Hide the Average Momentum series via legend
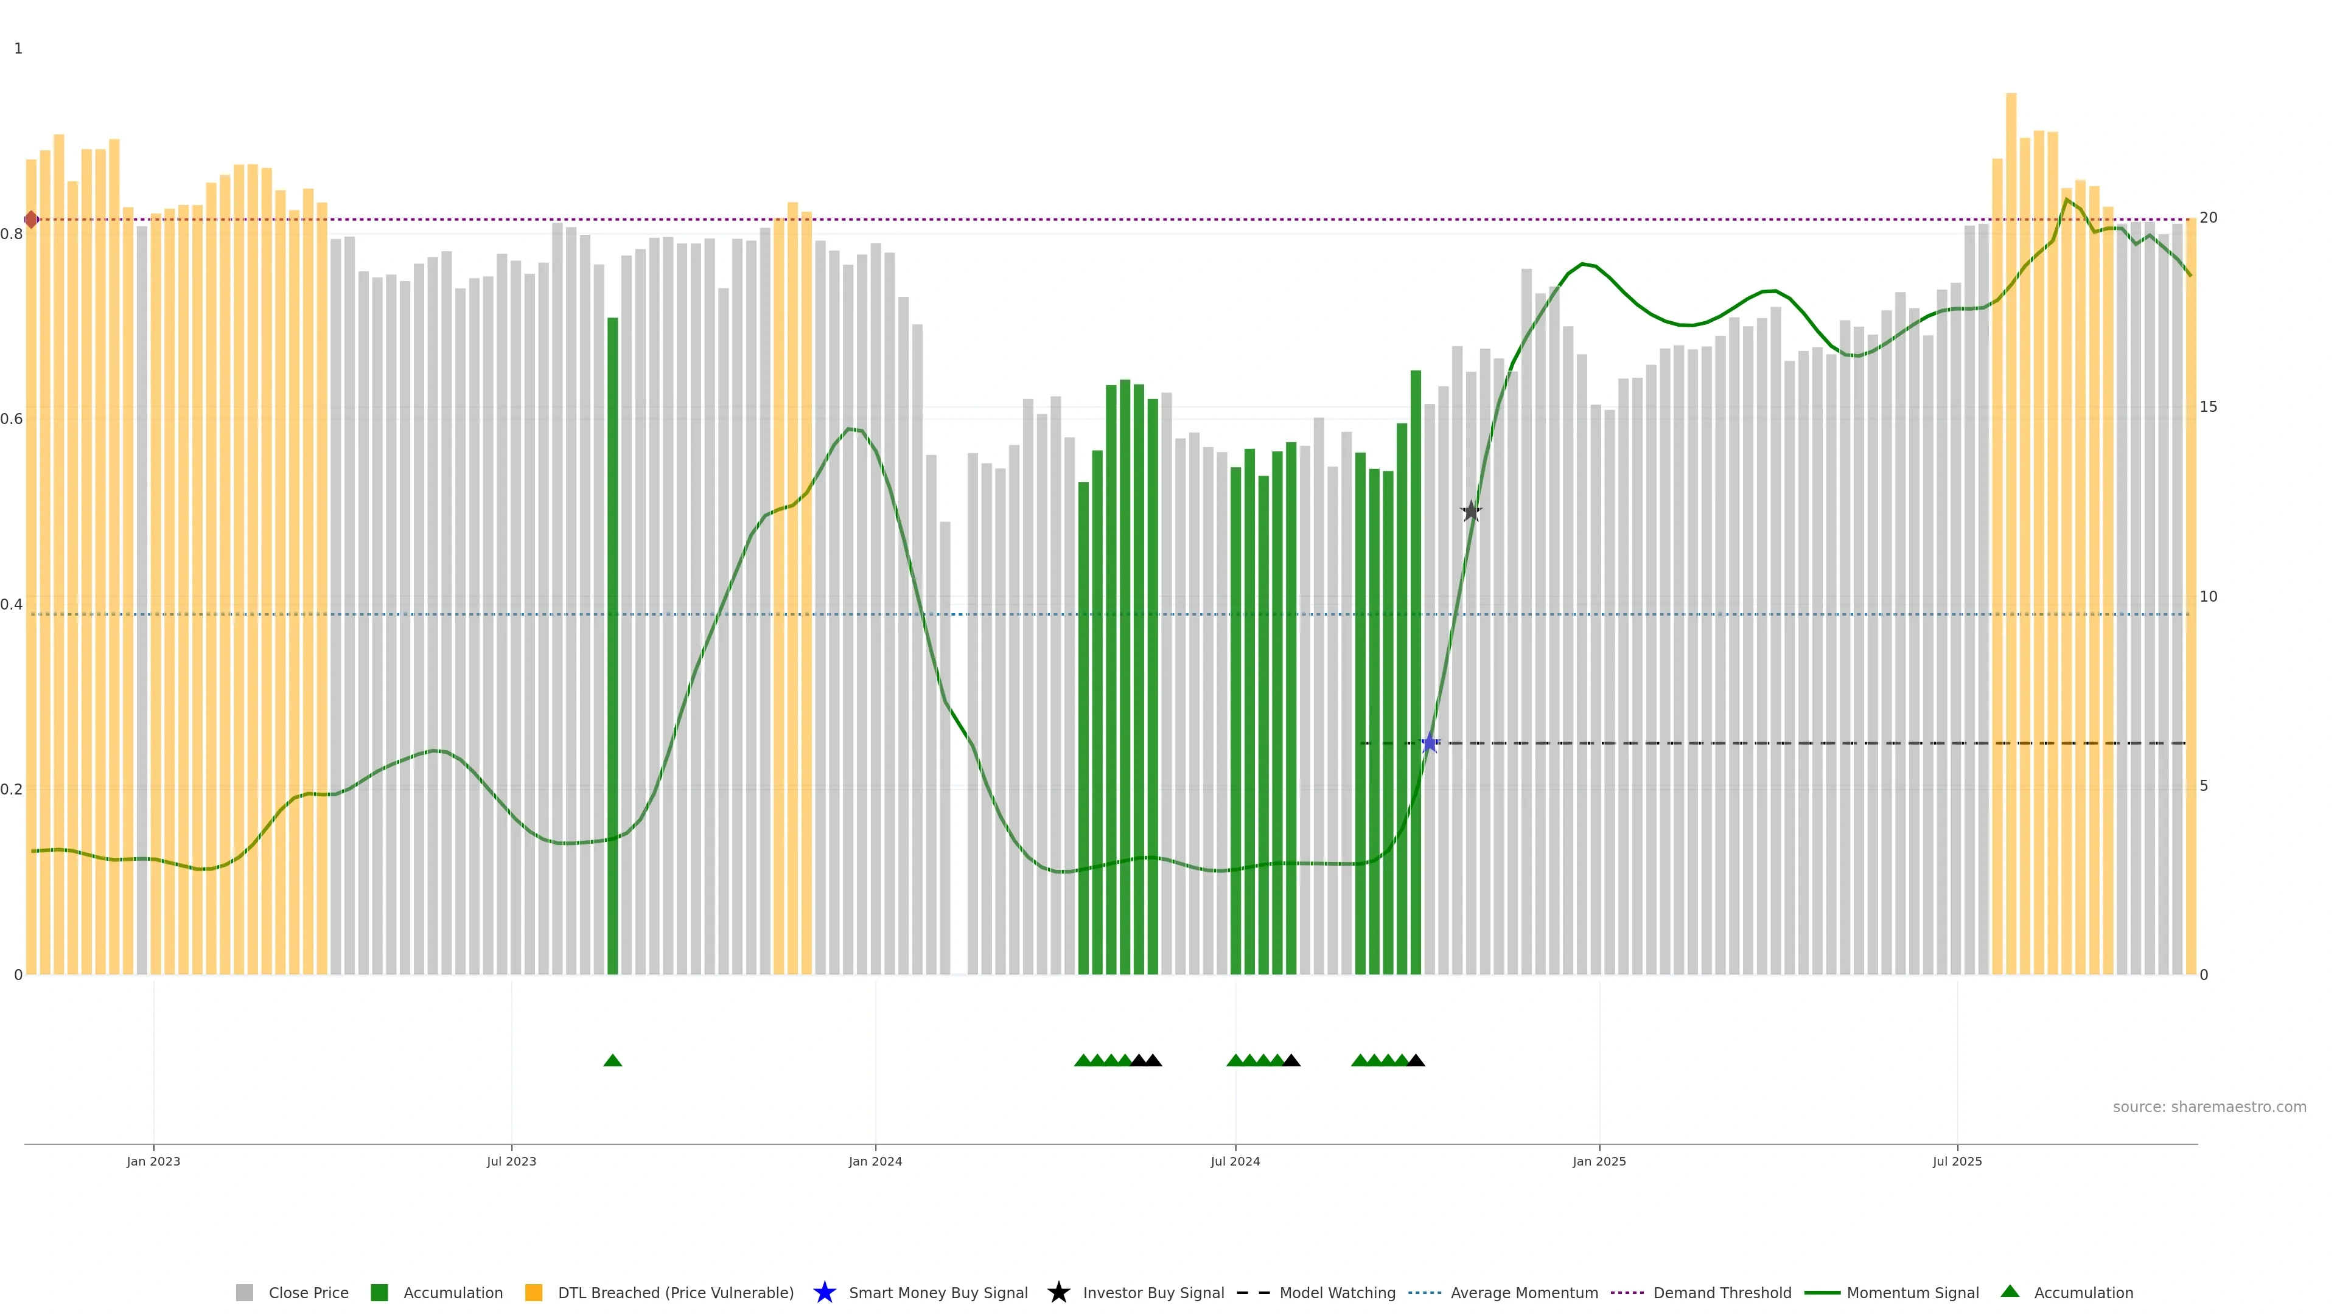Viewport: 2337px width, 1314px height. point(1523,1292)
